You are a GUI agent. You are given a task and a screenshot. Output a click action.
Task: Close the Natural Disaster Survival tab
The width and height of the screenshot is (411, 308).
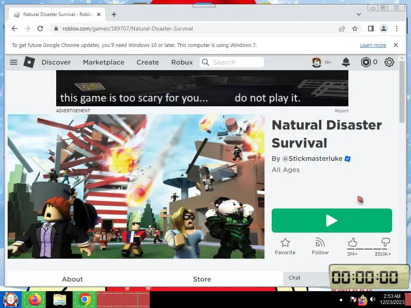coord(99,14)
